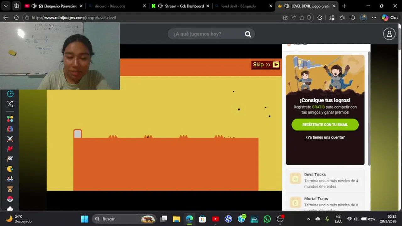
Task: Click 'REGÍSTRATE CON TU EMAIL' button
Action: pos(325,125)
